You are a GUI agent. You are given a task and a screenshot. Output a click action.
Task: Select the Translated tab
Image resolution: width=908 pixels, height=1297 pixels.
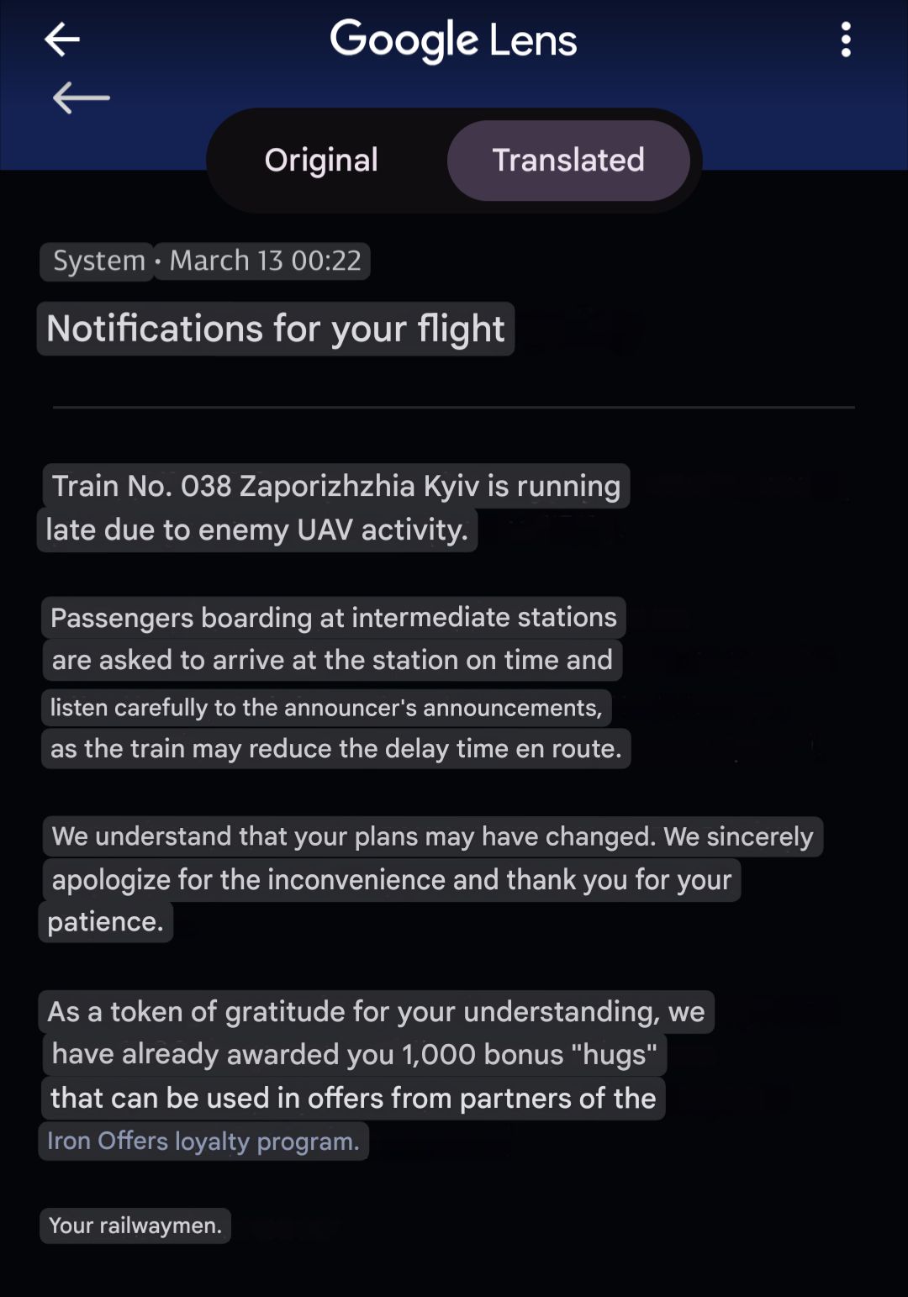pos(568,160)
